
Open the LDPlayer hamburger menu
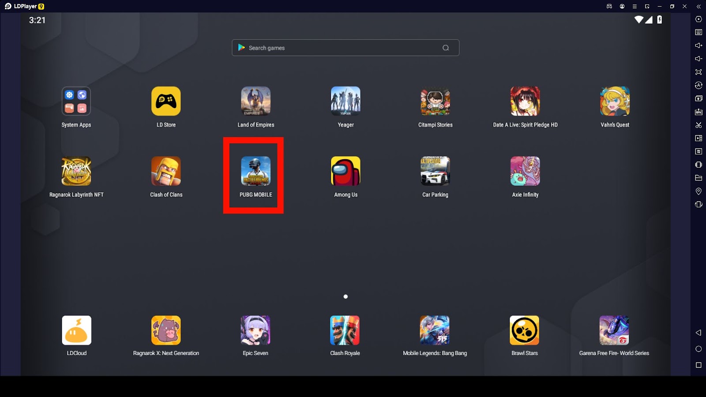pyautogui.click(x=635, y=7)
